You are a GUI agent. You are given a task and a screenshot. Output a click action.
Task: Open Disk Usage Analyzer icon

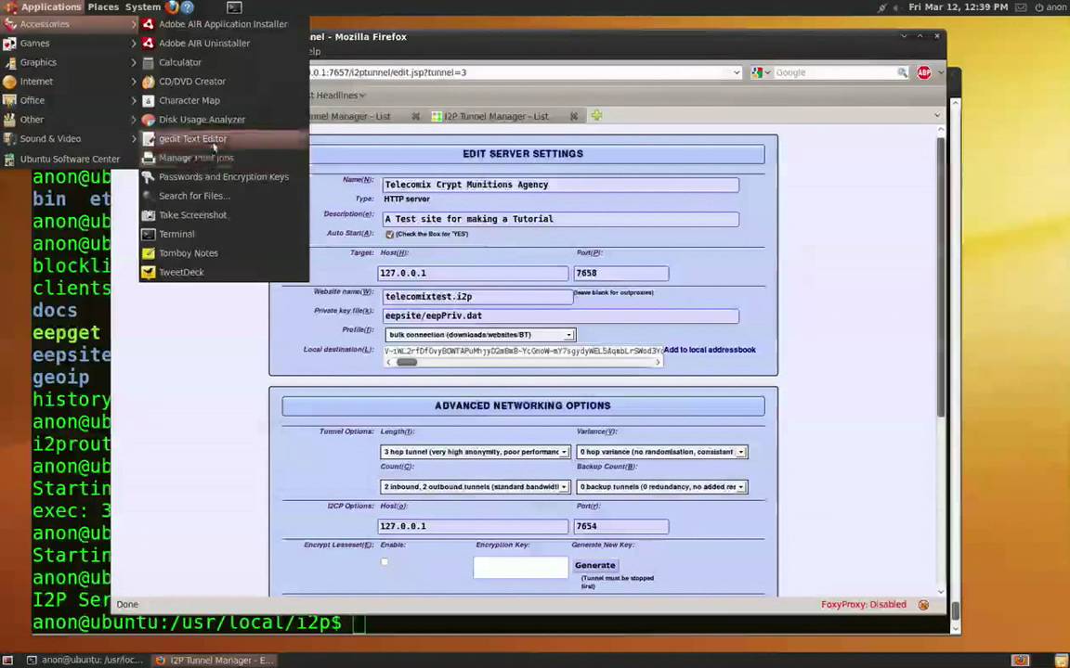pyautogui.click(x=148, y=120)
